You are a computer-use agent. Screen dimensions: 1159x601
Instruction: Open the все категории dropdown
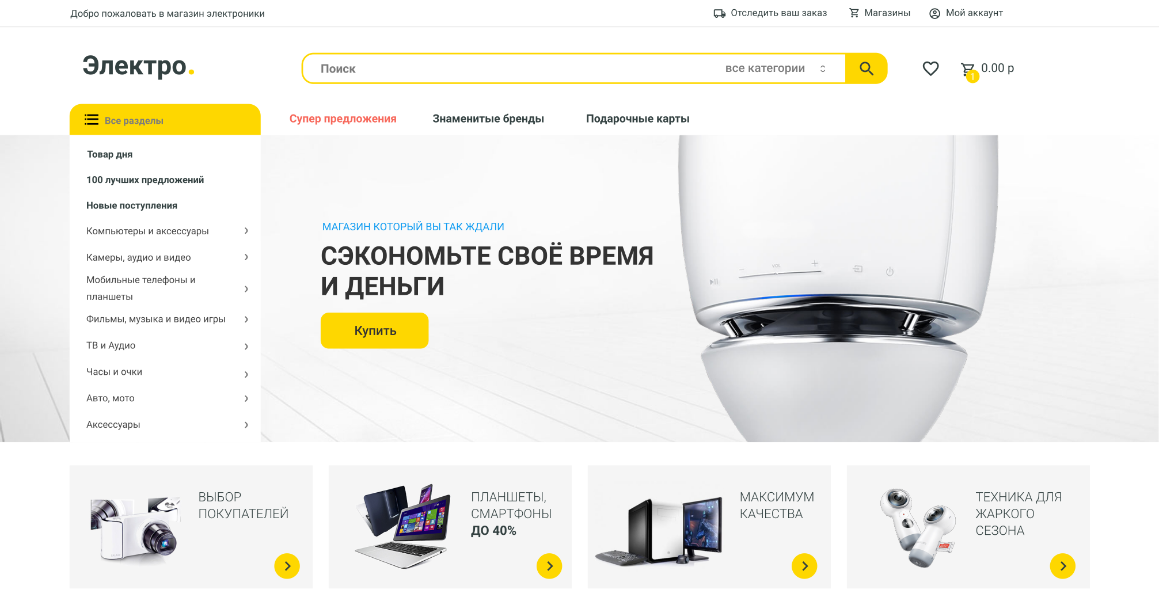pos(776,69)
